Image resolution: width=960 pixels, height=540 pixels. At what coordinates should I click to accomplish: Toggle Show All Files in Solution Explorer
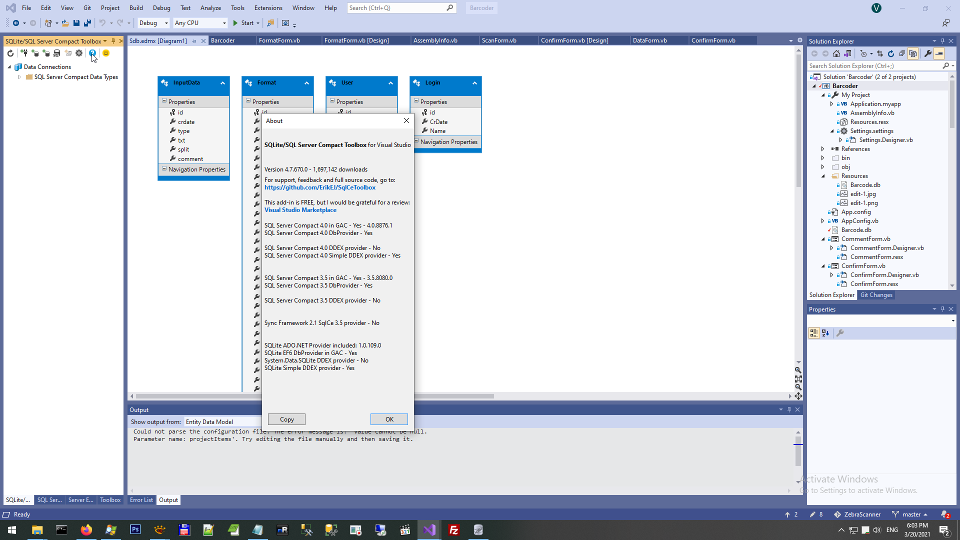click(x=913, y=53)
